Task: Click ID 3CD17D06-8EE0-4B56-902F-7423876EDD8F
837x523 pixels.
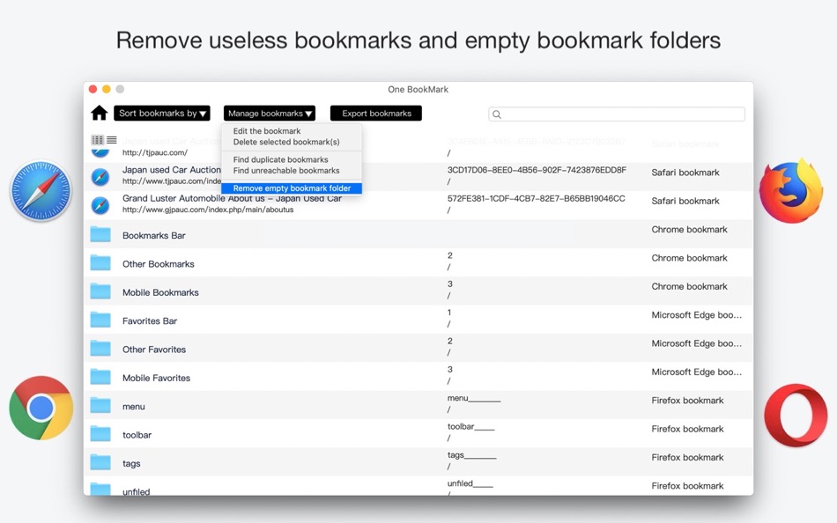Action: coord(537,170)
